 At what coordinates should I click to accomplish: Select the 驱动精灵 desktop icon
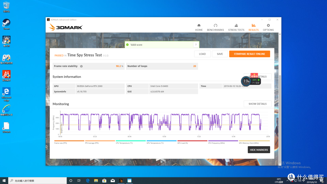pyautogui.click(x=6, y=76)
